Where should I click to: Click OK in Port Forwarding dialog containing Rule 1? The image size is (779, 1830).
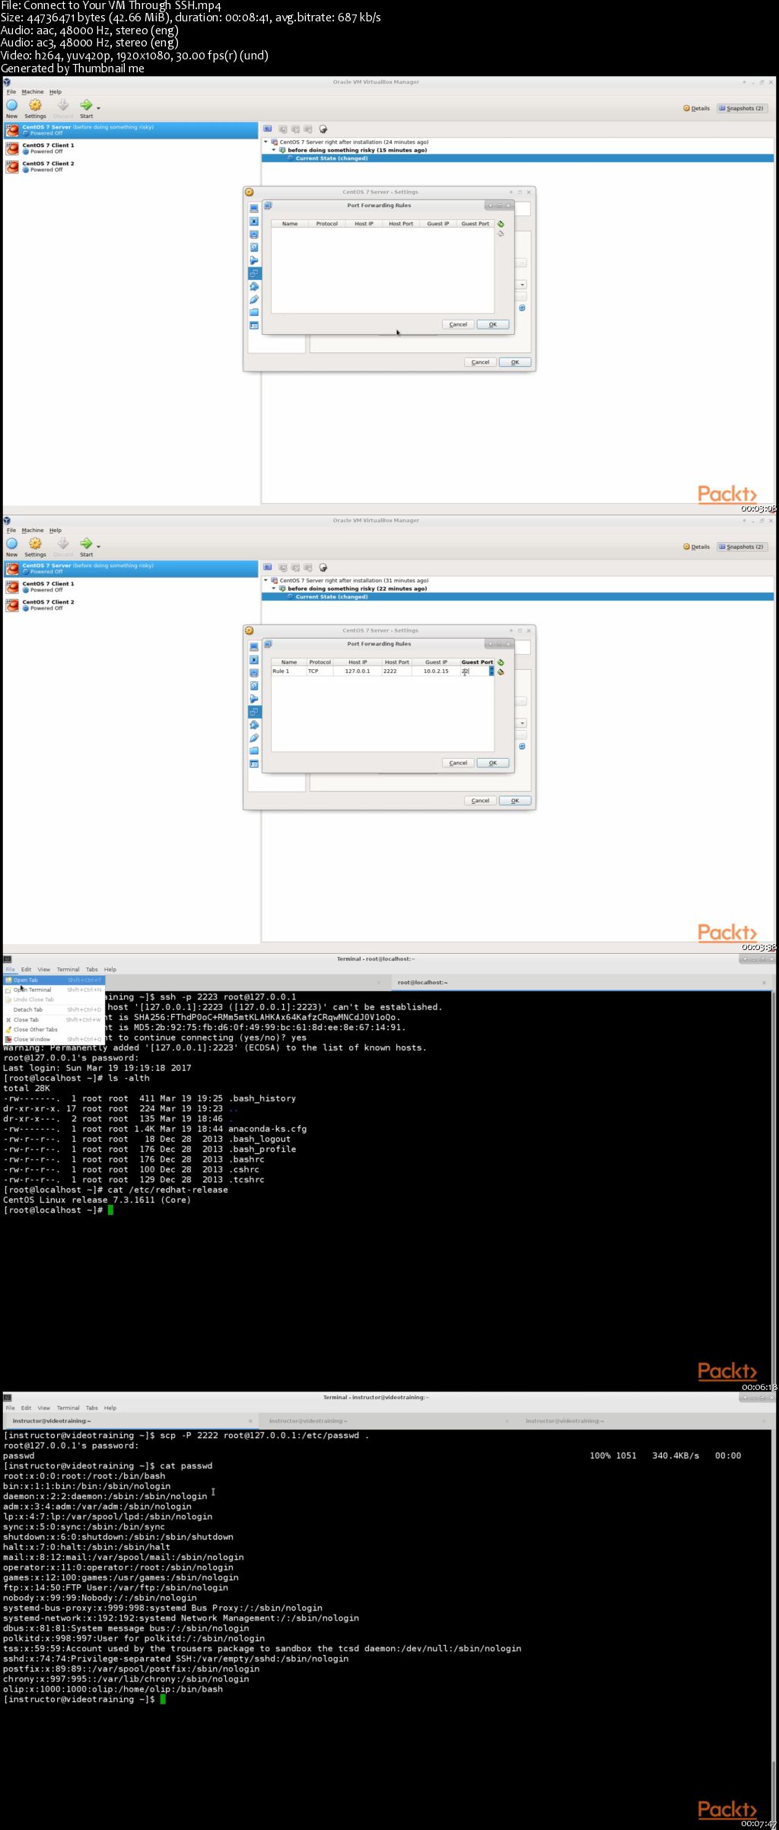click(493, 763)
